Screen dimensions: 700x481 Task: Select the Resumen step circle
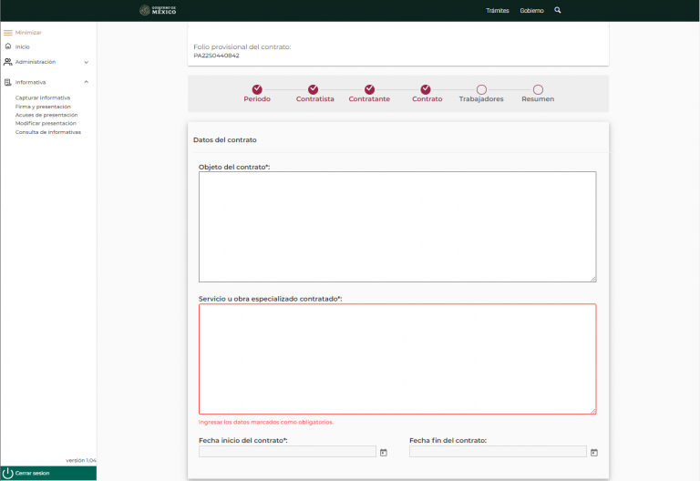[538, 89]
